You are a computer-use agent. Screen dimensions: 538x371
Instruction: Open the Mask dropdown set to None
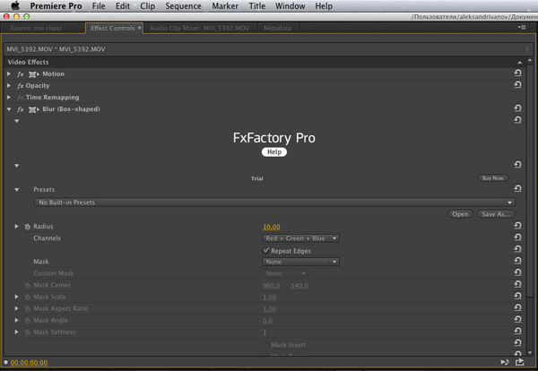[300, 262]
